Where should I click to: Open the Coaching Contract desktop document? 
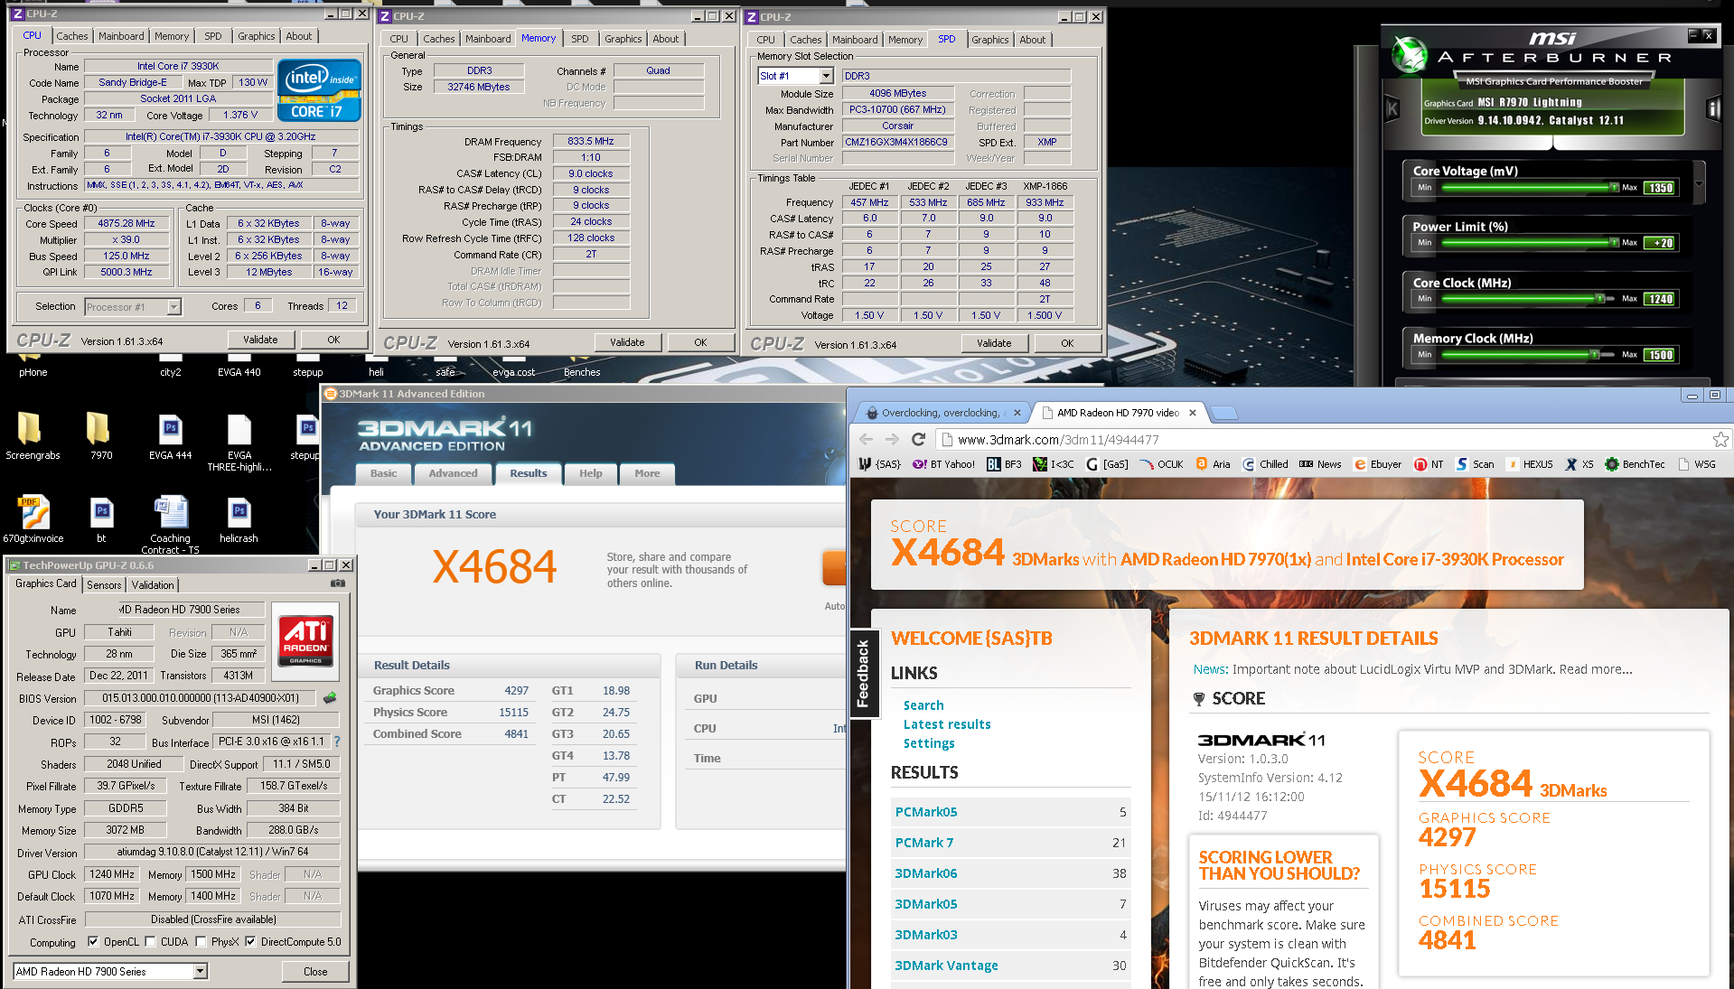170,524
